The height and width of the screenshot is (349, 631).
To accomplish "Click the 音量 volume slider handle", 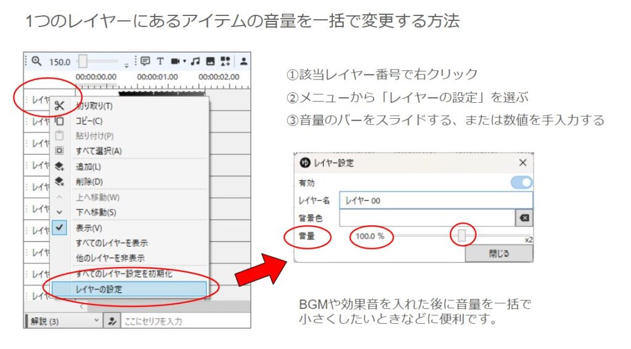I will pyautogui.click(x=462, y=236).
